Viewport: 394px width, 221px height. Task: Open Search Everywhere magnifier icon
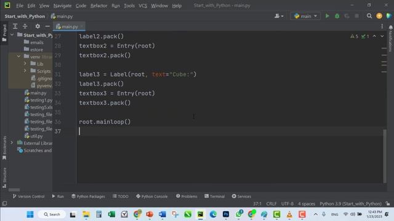pyautogui.click(x=369, y=16)
